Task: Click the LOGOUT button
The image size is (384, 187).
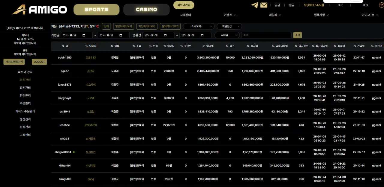Action: click(x=39, y=62)
